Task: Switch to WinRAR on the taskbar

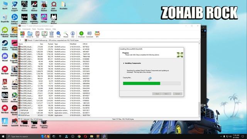Action: pyautogui.click(x=98, y=136)
